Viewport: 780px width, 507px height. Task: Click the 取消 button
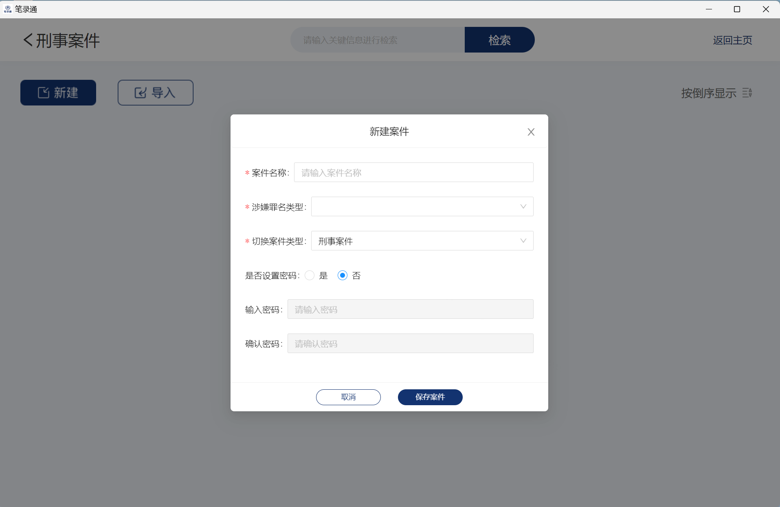(348, 397)
